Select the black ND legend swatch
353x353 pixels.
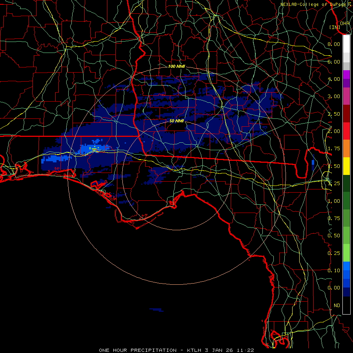[x=346, y=305]
